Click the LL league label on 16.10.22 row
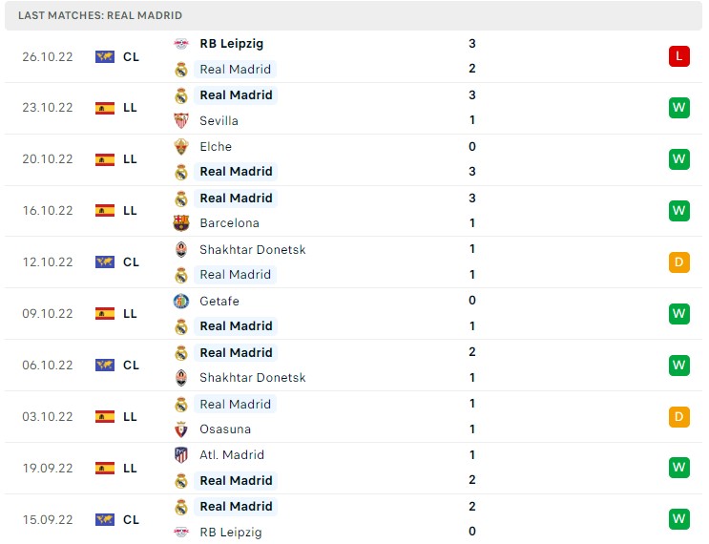The height and width of the screenshot is (544, 709). pos(131,211)
